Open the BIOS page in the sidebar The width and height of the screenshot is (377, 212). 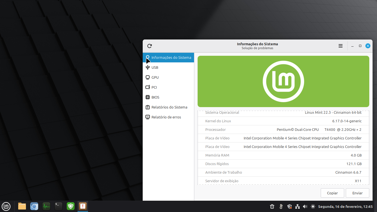pyautogui.click(x=168, y=97)
